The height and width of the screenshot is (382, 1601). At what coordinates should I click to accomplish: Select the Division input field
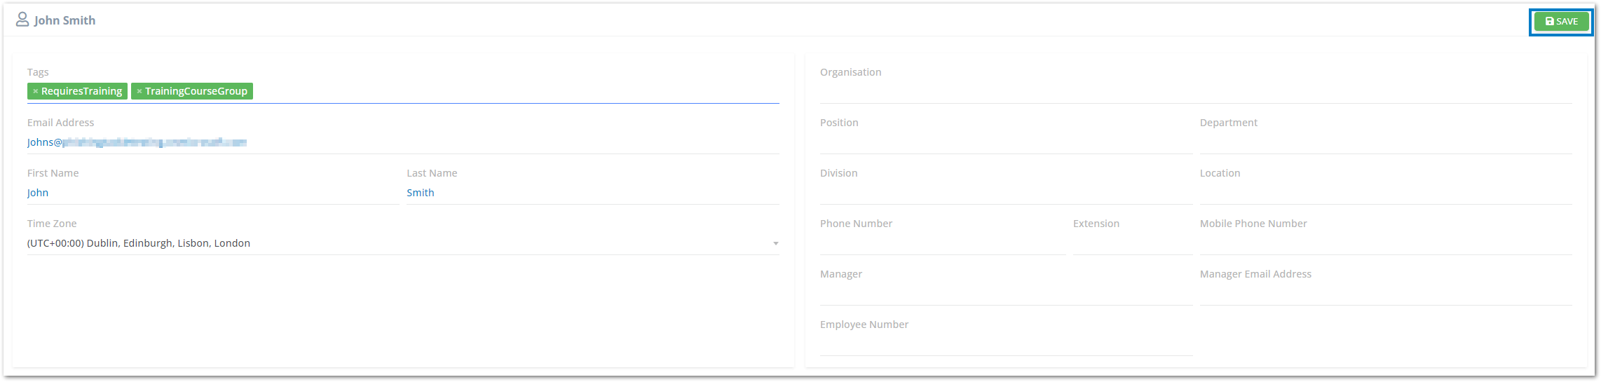click(x=1006, y=193)
